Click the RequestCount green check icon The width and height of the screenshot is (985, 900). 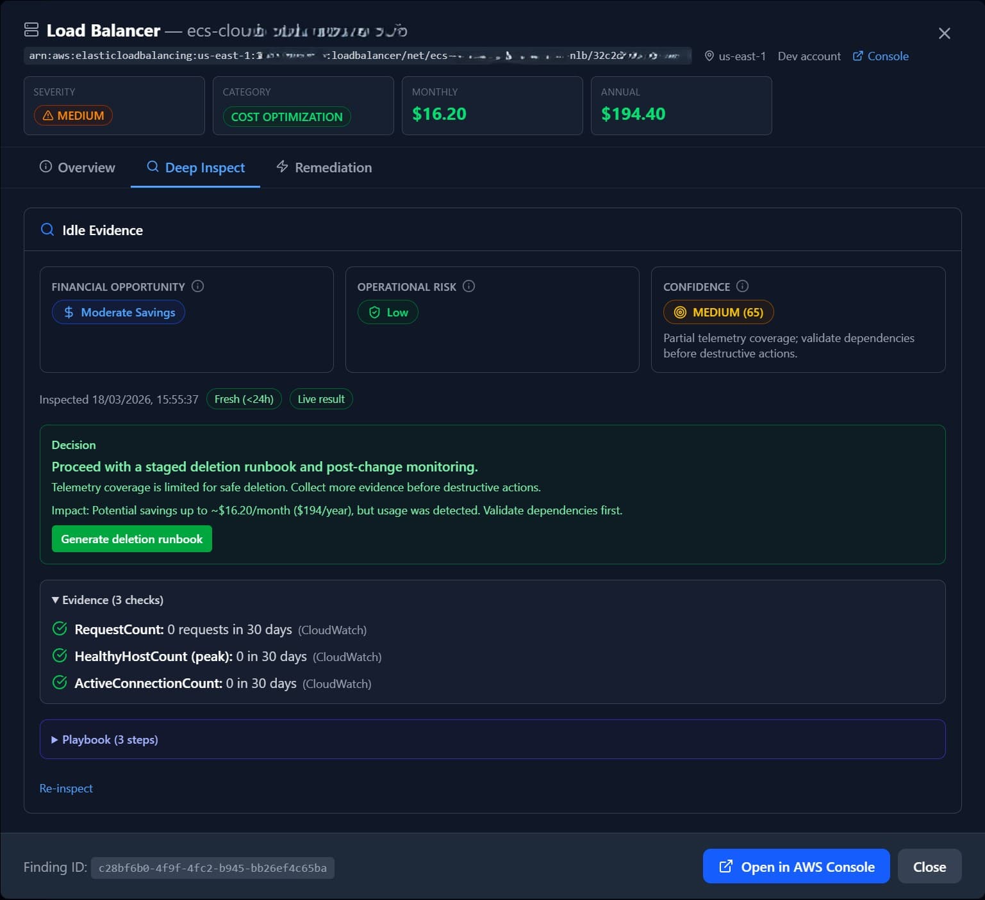[60, 629]
